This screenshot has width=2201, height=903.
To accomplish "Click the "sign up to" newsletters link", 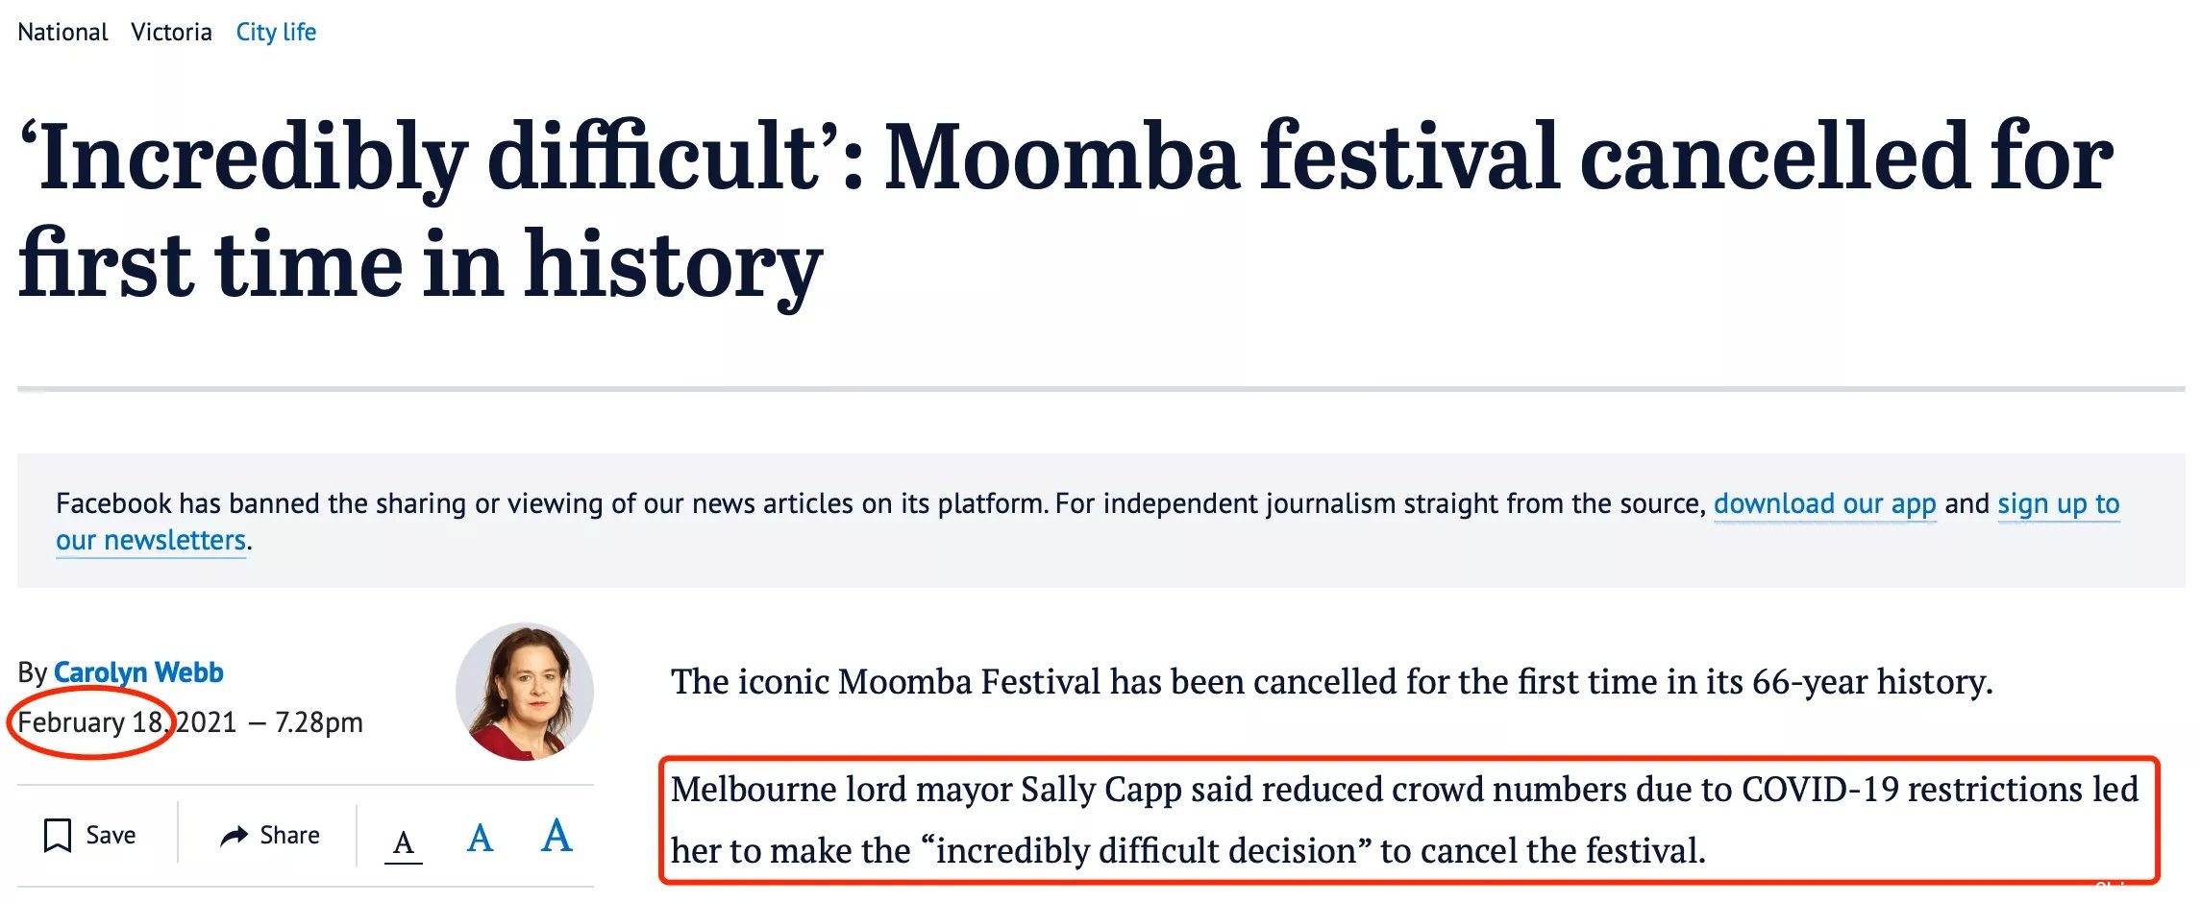I will pyautogui.click(x=2058, y=503).
